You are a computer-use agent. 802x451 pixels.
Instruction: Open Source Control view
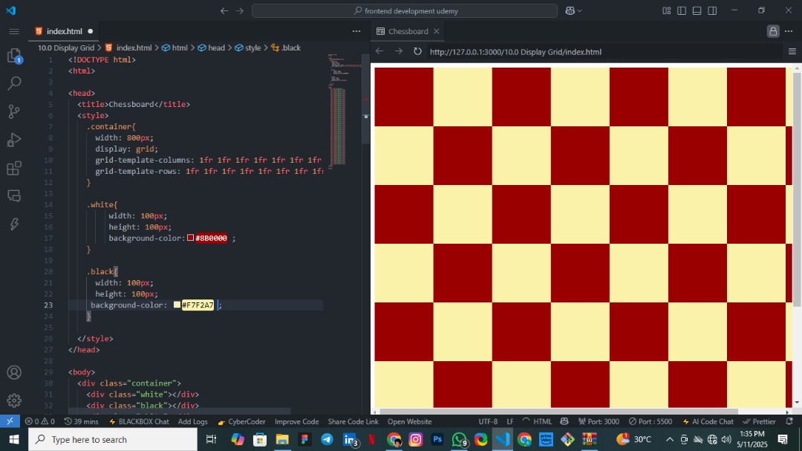click(x=14, y=111)
